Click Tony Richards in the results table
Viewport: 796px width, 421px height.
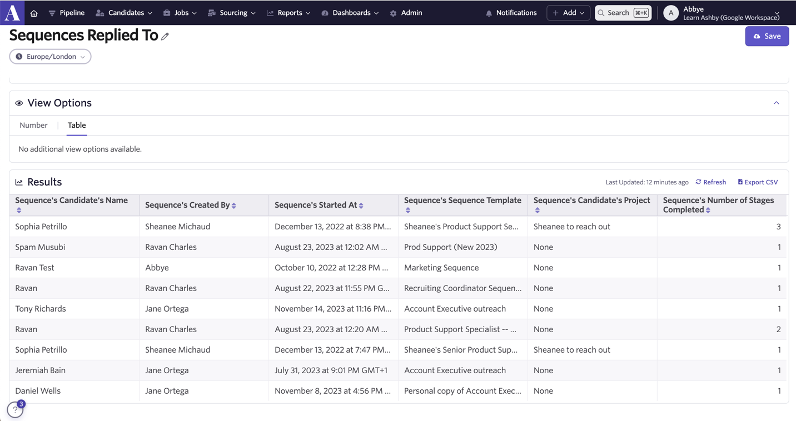[x=41, y=309]
